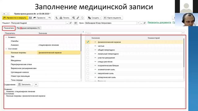Click into the Поиск search field
The image size is (198, 111).
[133, 33]
